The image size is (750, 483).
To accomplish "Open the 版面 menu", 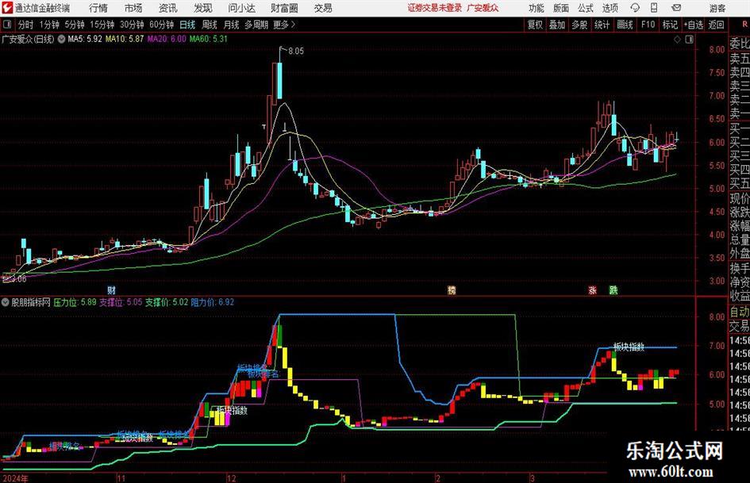I will pos(560,8).
